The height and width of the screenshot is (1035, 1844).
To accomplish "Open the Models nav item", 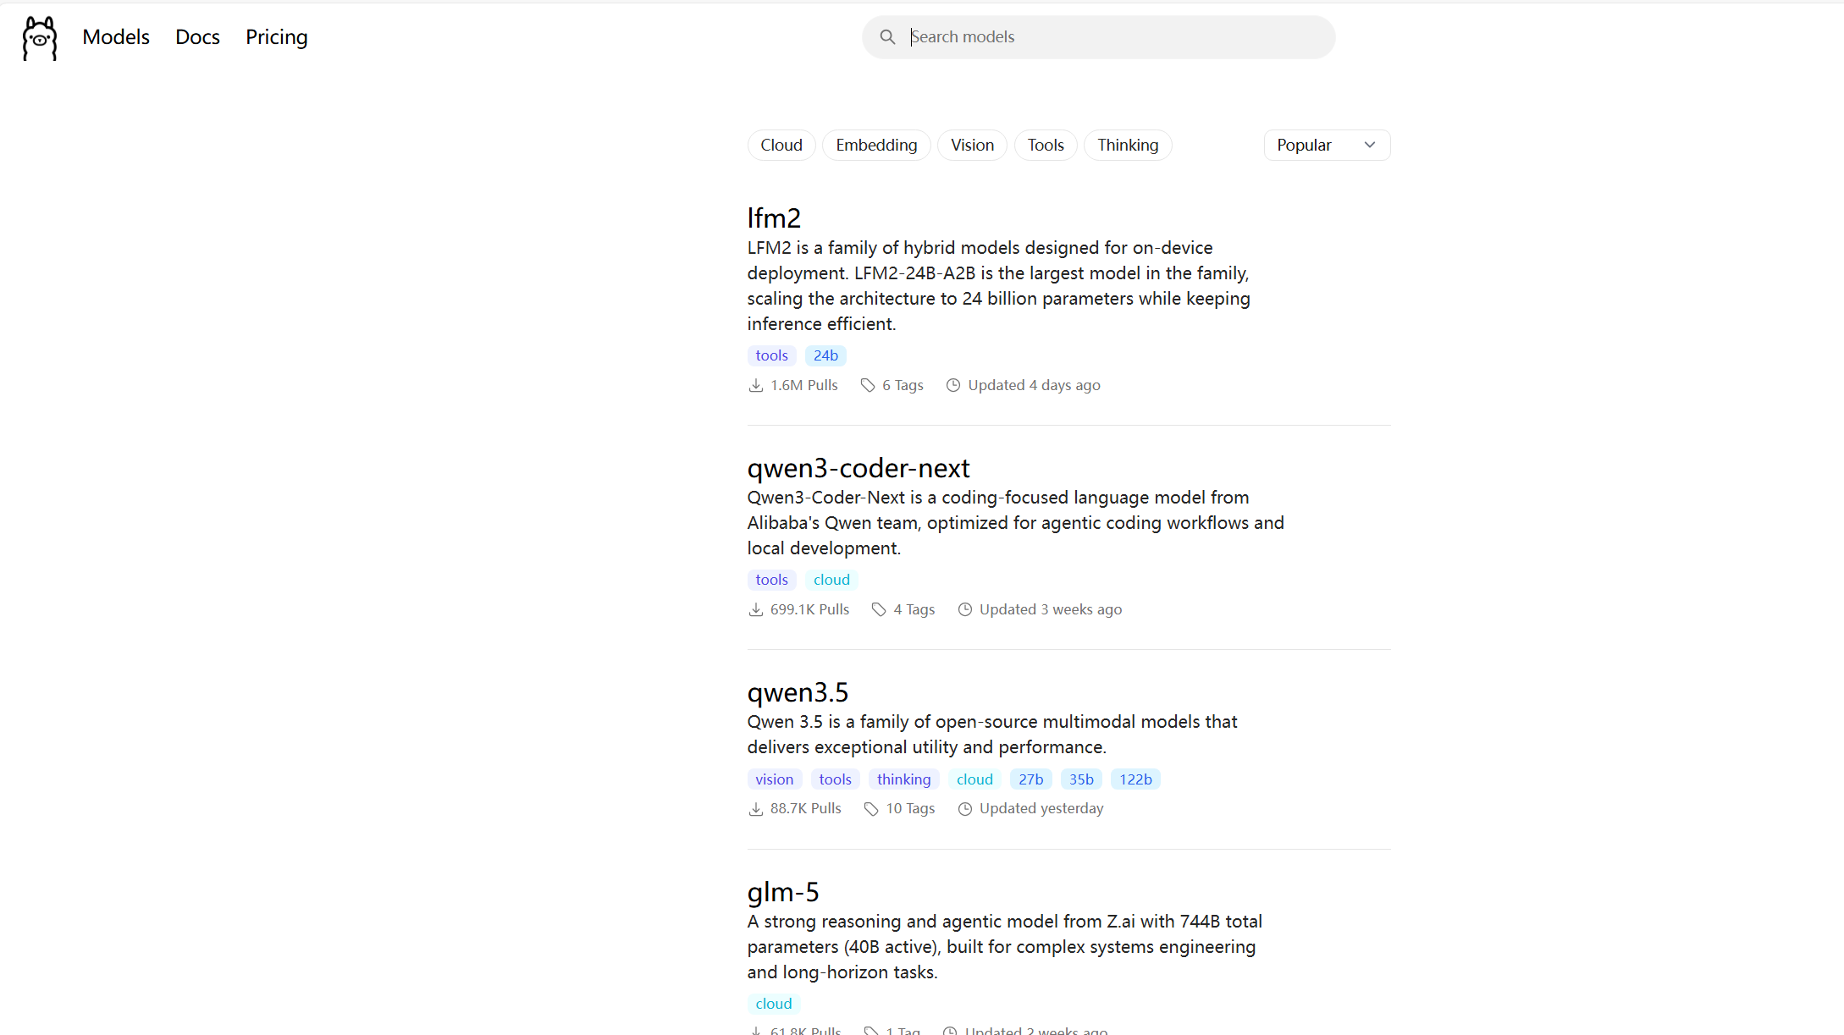I will [116, 37].
